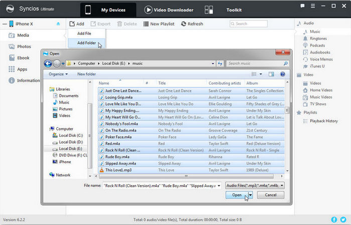Choose Add Folder menu entry
The height and width of the screenshot is (225, 351).
coord(86,43)
